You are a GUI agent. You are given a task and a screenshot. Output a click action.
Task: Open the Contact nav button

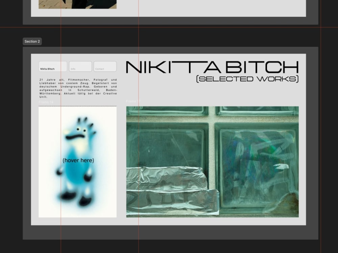(105, 66)
